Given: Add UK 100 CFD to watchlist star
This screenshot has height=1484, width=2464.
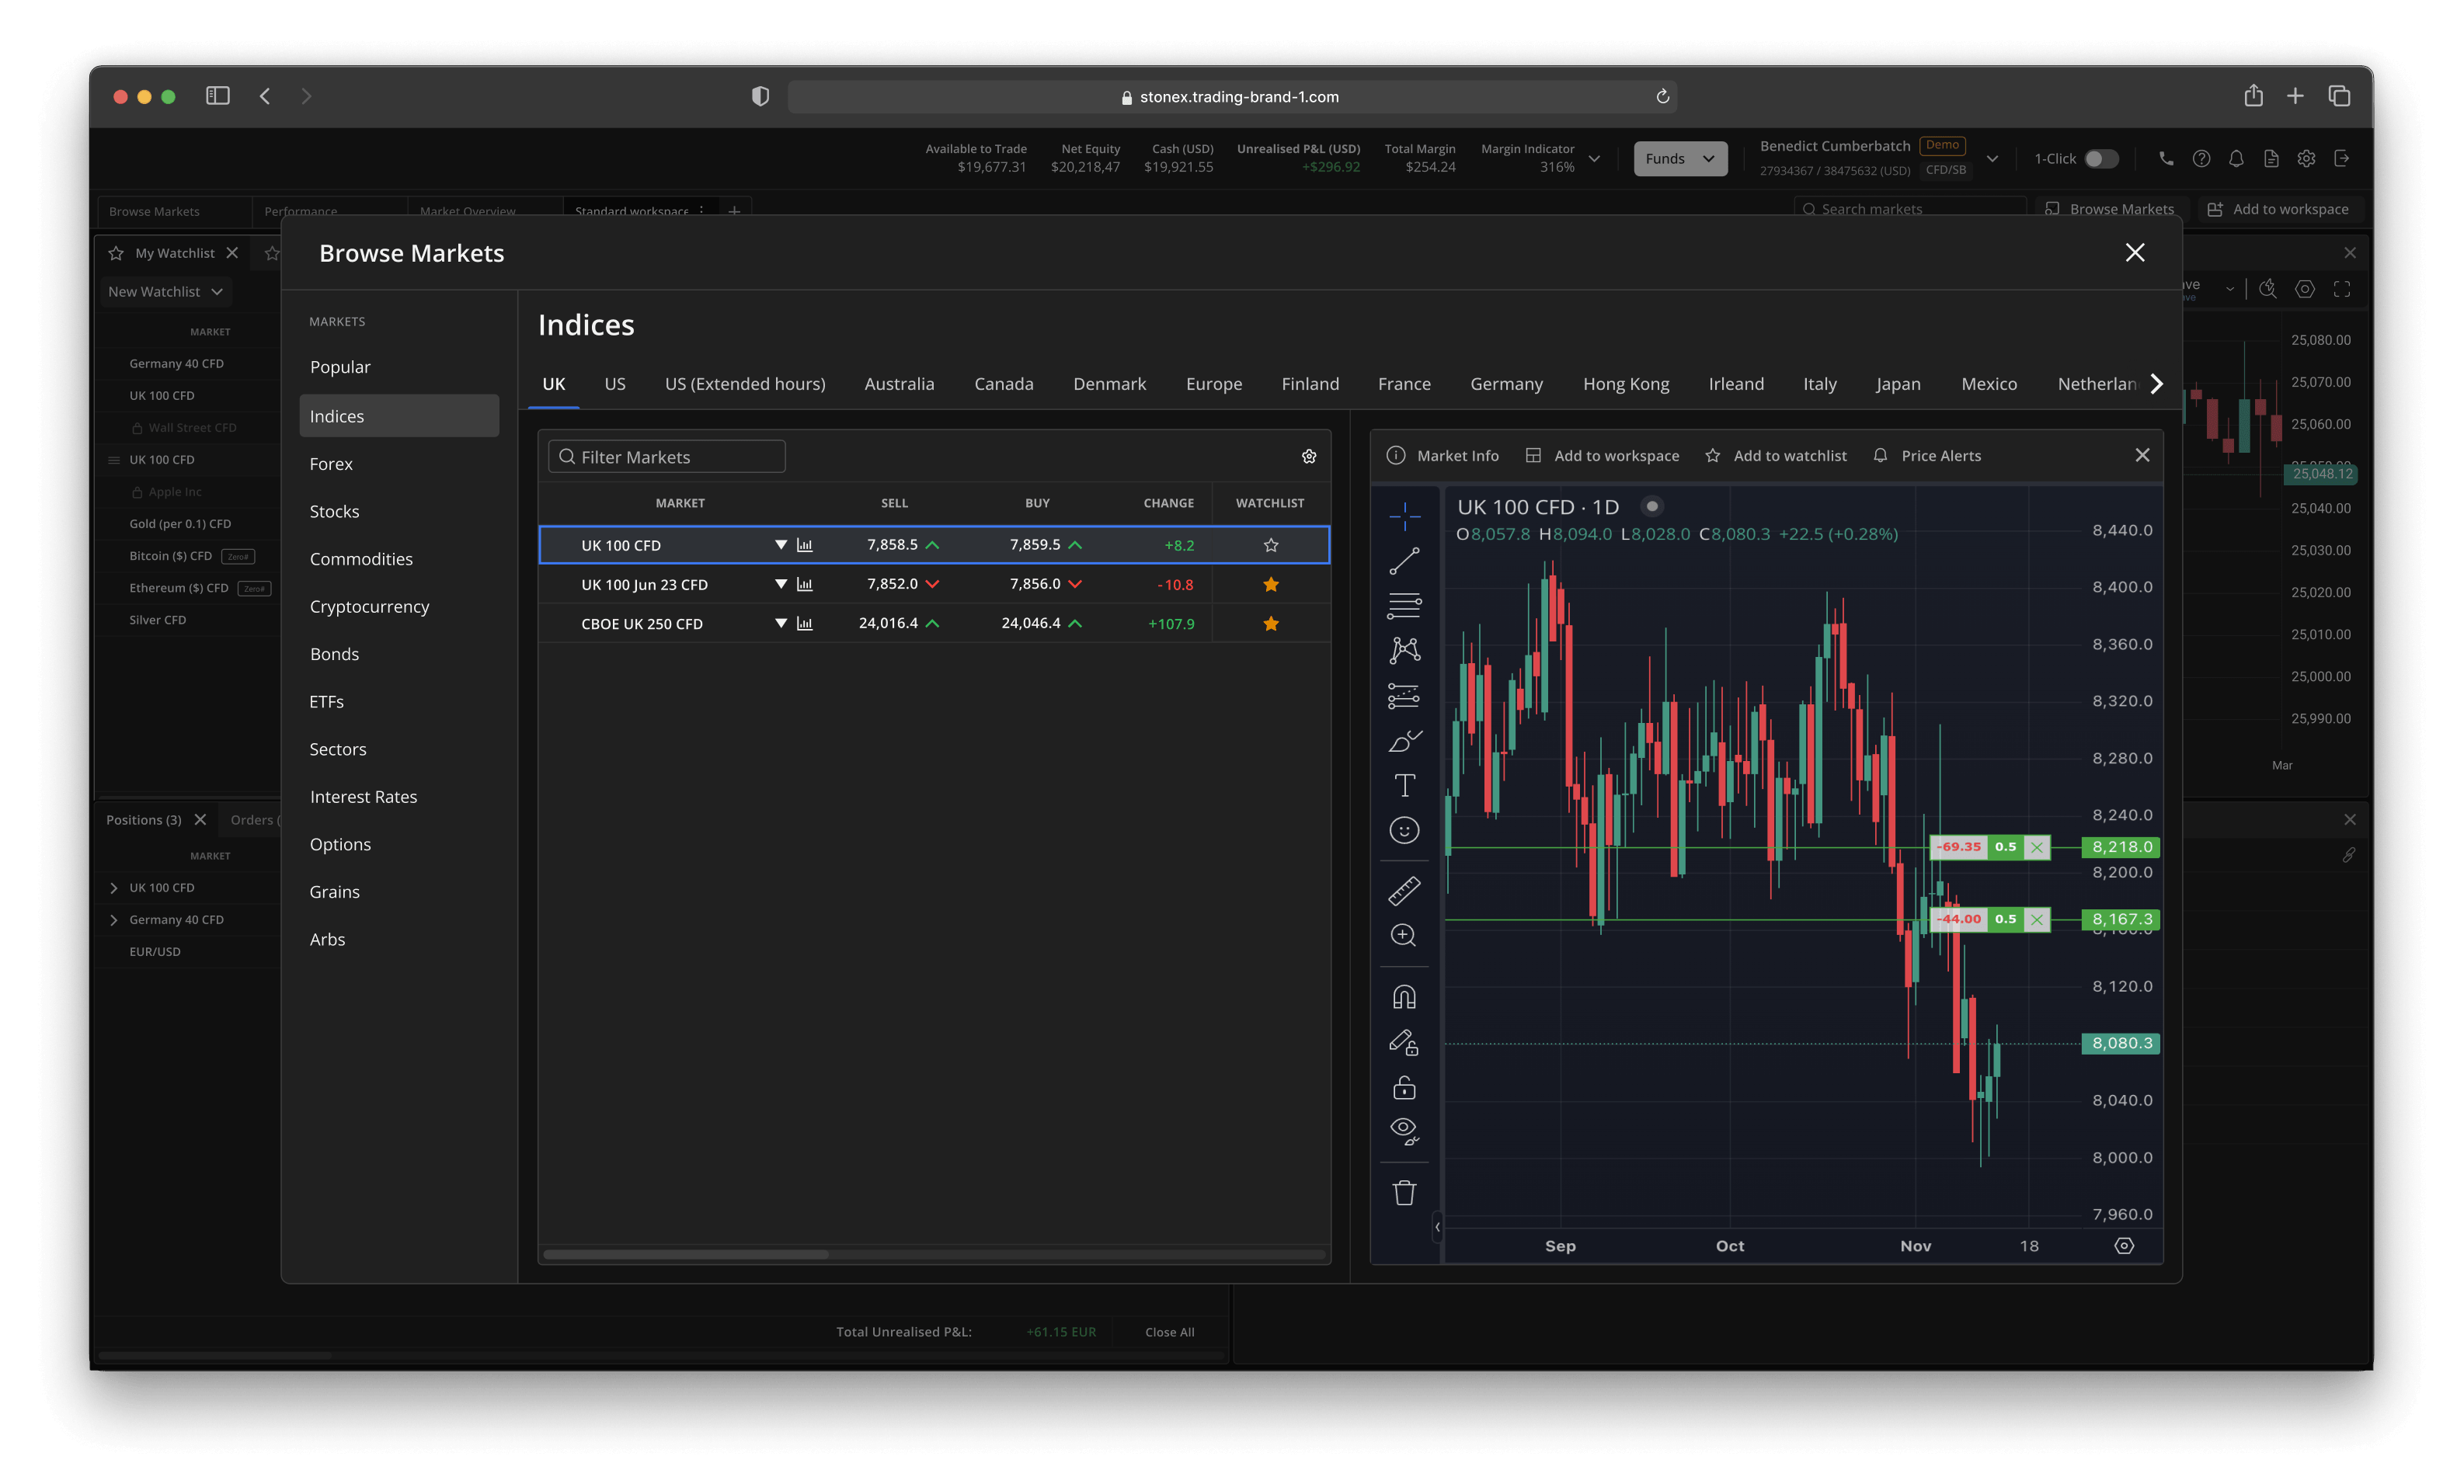Looking at the screenshot, I should pyautogui.click(x=1270, y=545).
